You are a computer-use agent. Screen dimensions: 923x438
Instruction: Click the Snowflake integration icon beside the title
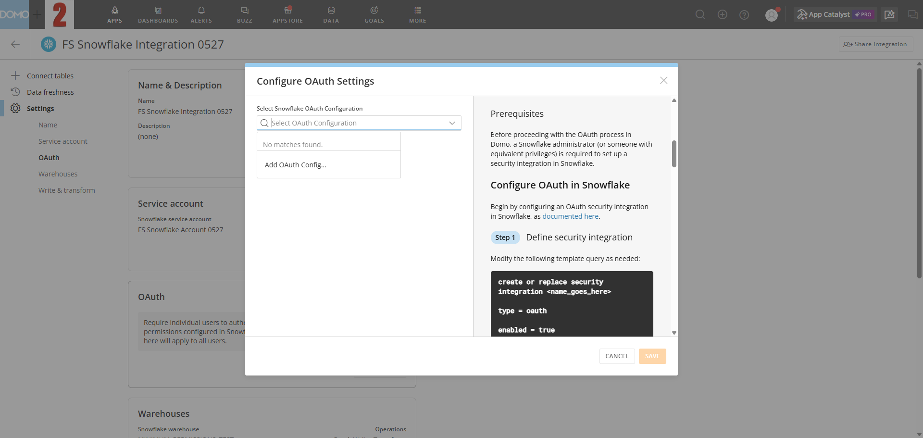tap(48, 44)
